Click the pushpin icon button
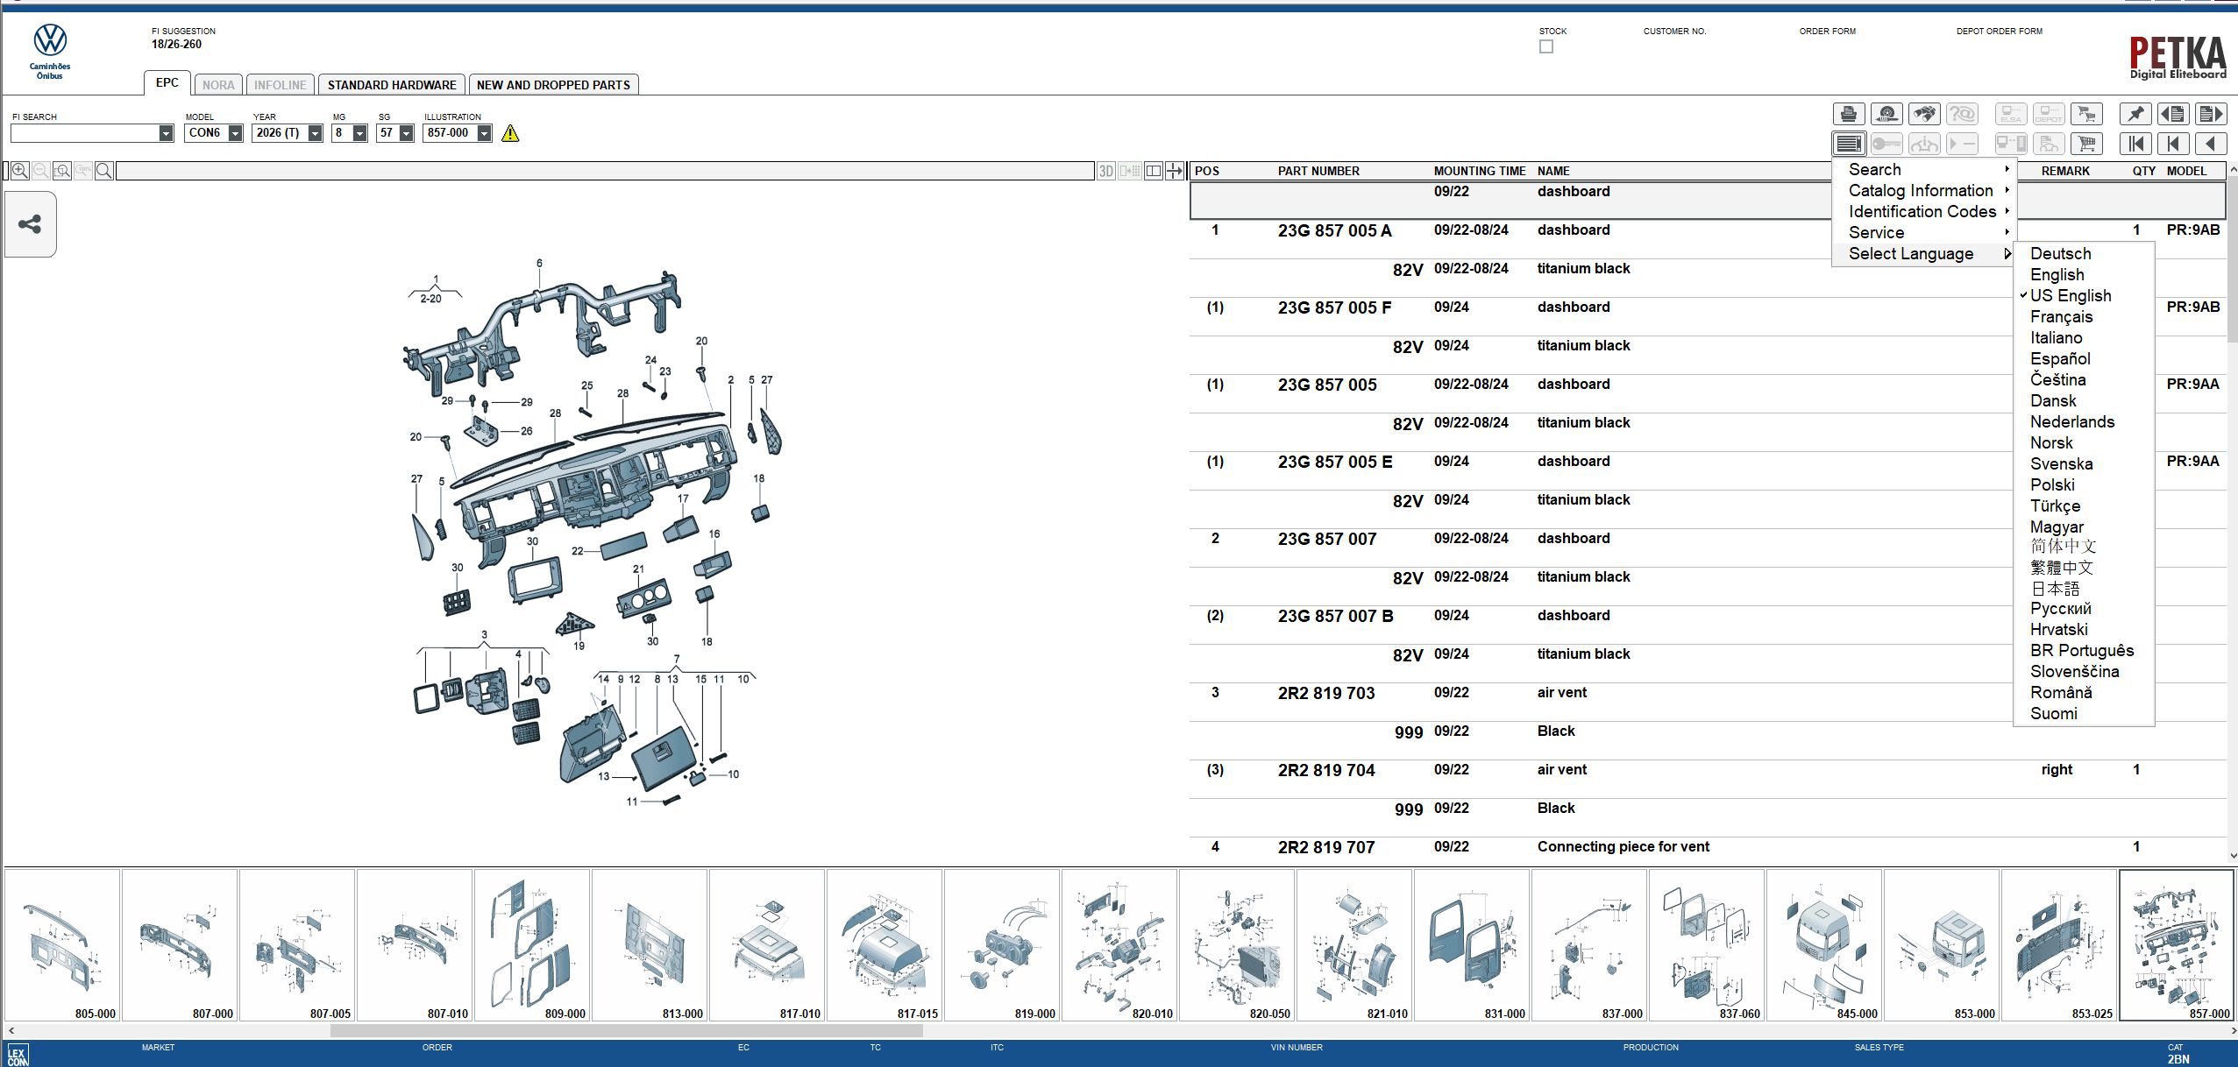 click(x=2135, y=114)
